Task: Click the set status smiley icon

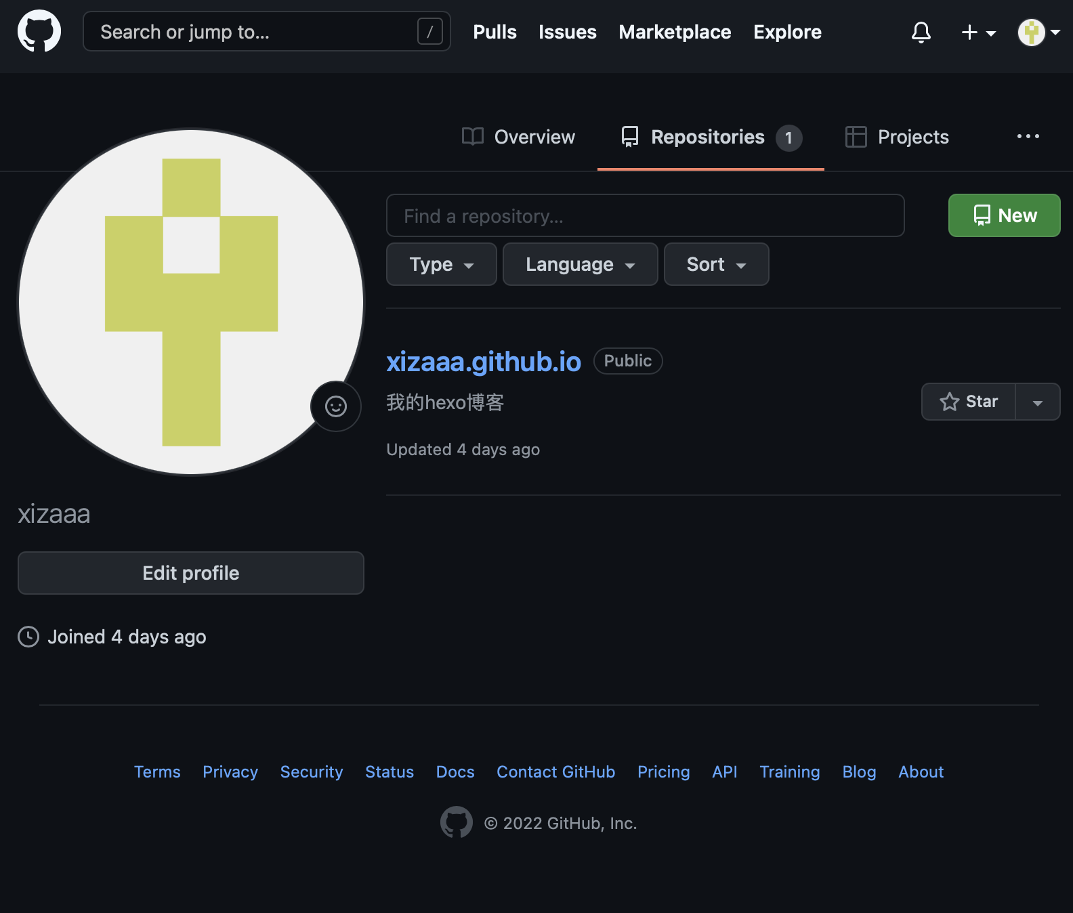Action: (x=336, y=406)
